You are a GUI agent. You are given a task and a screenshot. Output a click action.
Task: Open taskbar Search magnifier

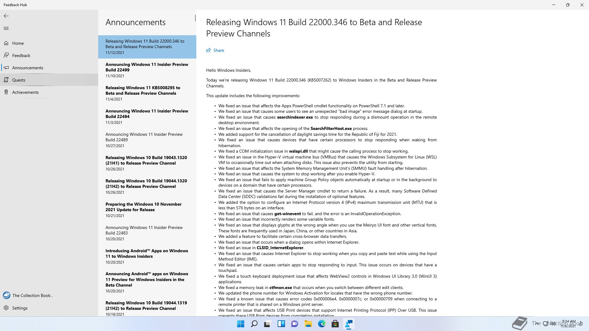click(x=254, y=324)
